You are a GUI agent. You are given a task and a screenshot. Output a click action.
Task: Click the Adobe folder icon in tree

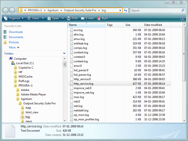pyautogui.click(x=18, y=90)
